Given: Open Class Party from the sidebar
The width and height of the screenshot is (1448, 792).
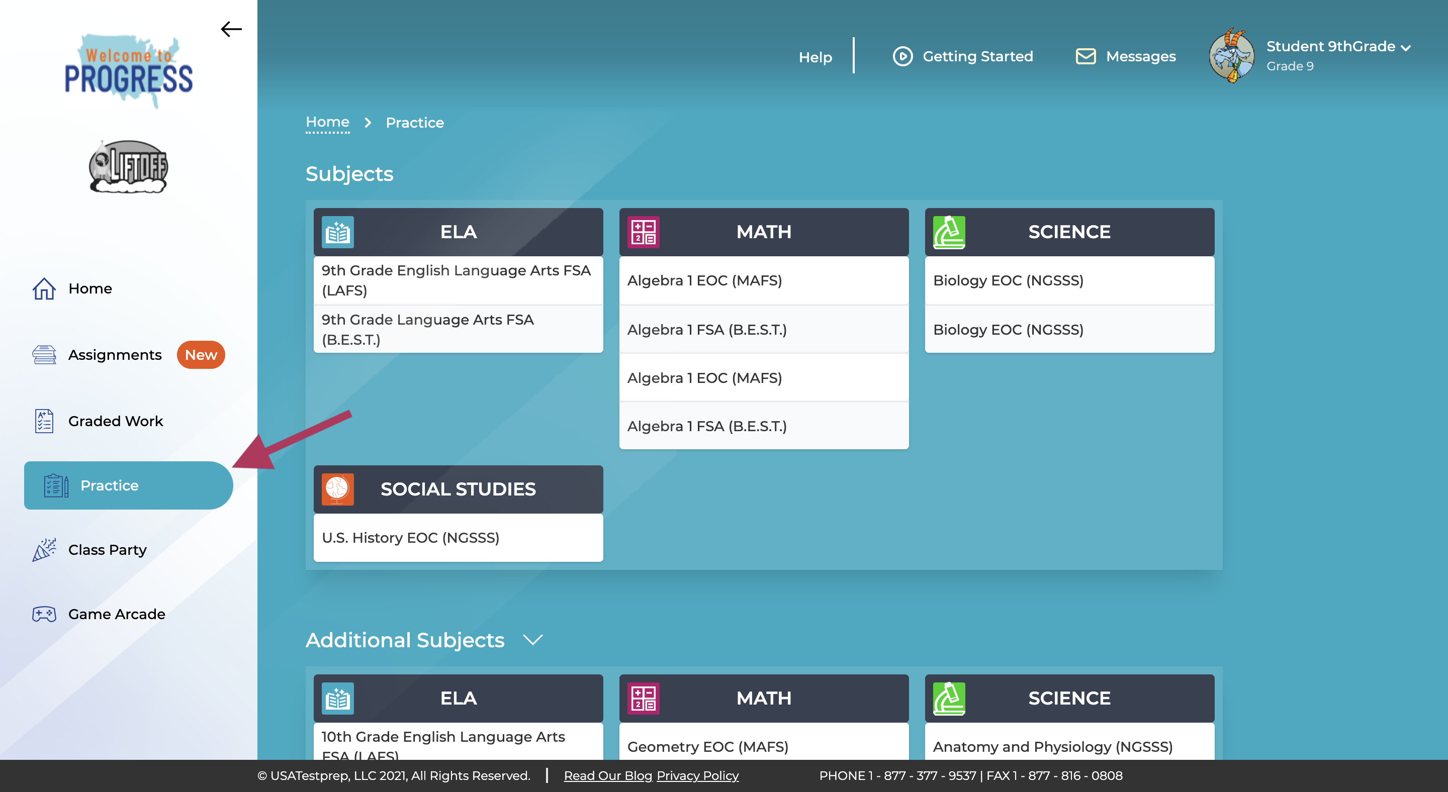Looking at the screenshot, I should 108,550.
